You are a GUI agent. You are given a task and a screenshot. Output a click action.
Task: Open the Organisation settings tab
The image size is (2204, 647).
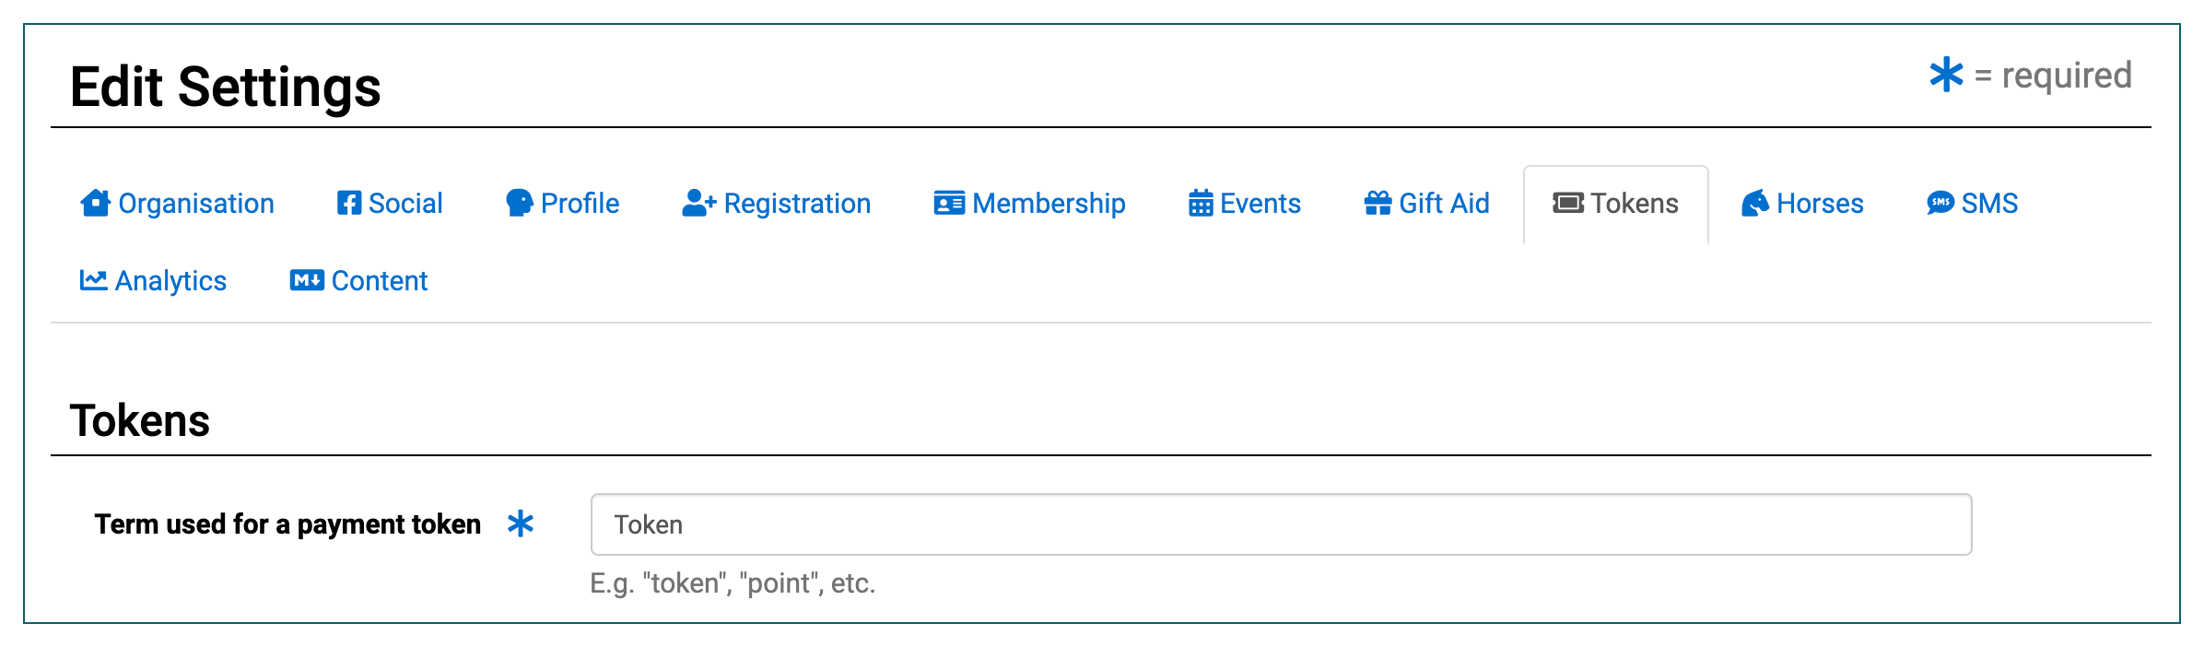pyautogui.click(x=195, y=204)
